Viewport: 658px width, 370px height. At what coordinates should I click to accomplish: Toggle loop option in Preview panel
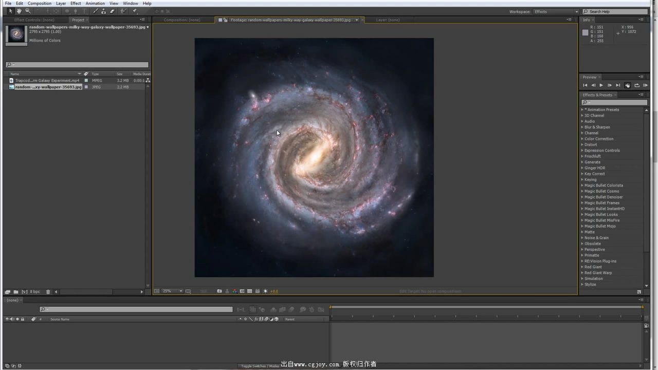[x=637, y=85]
